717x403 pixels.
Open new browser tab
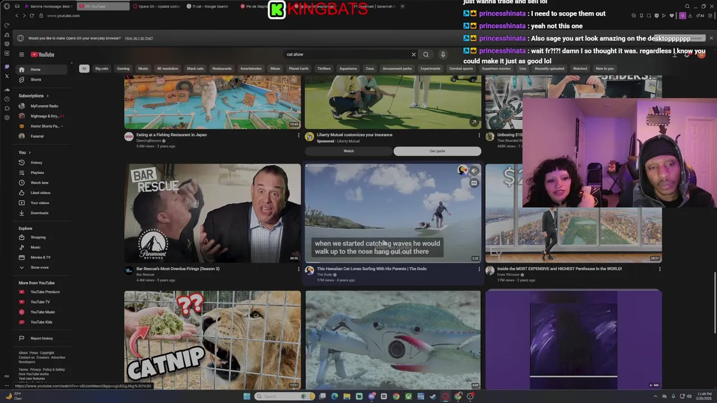tap(402, 6)
